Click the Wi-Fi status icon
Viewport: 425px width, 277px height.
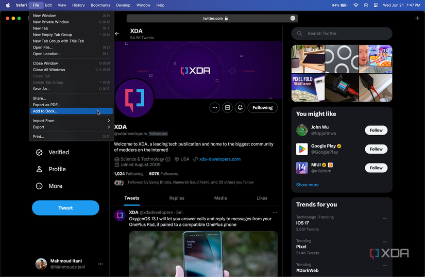point(356,5)
